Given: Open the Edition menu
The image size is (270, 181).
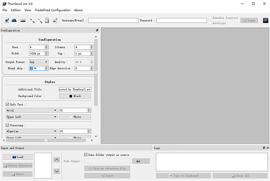Looking at the screenshot, I should [16, 10].
